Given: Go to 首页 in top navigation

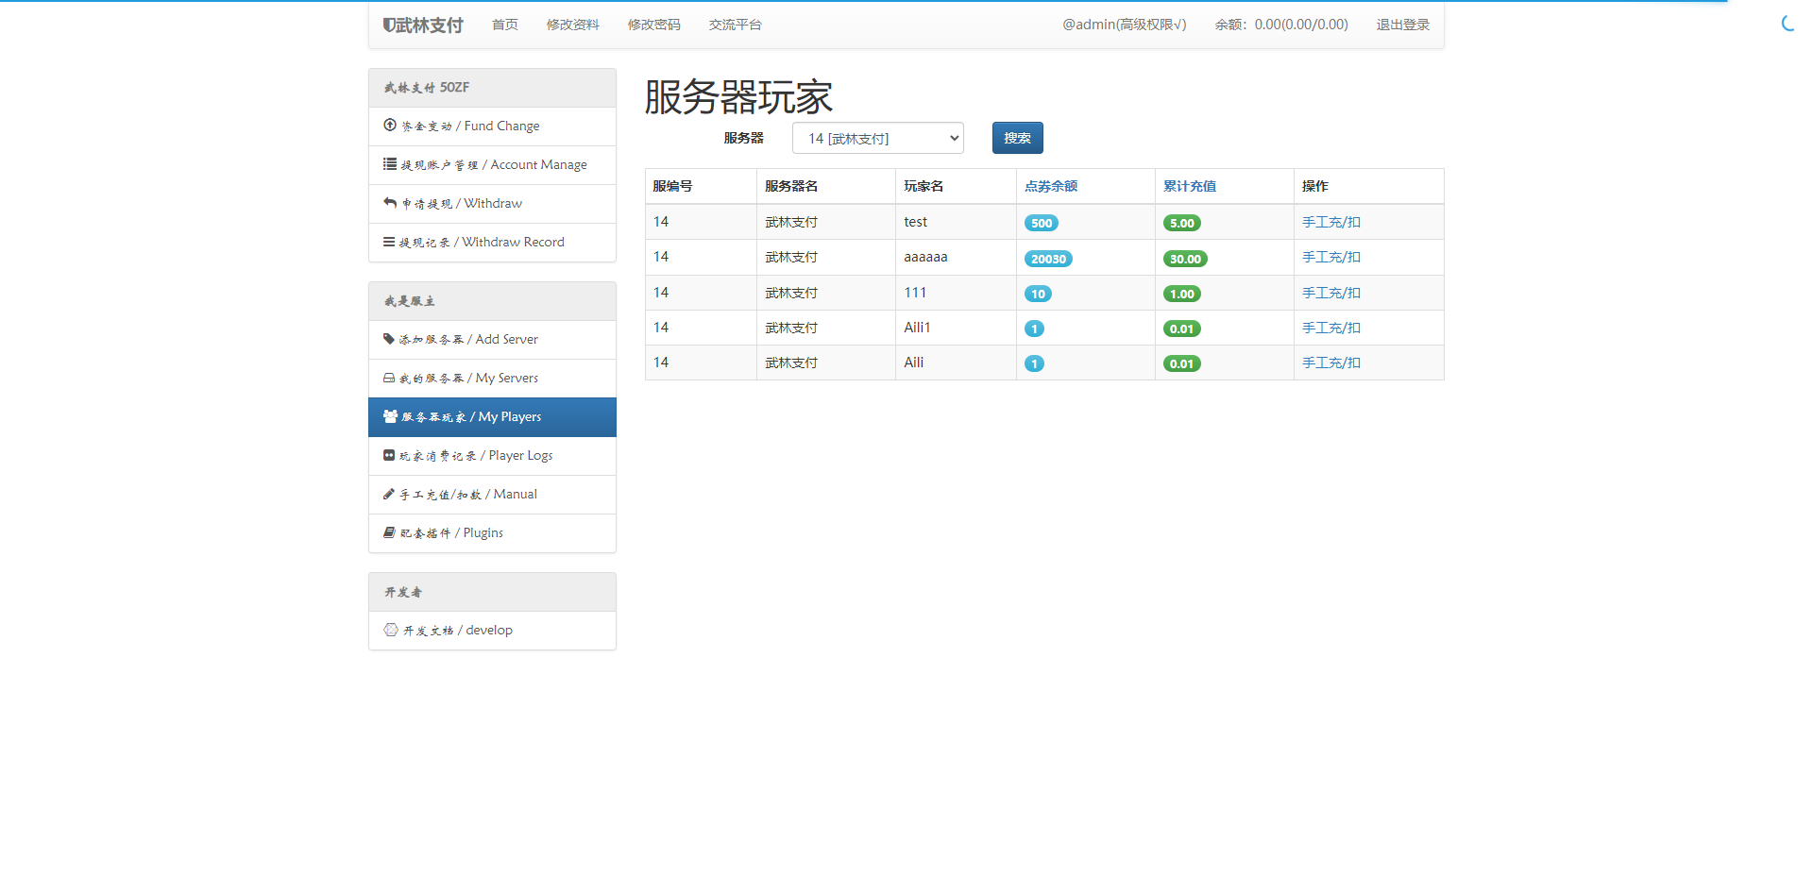Looking at the screenshot, I should click(505, 25).
